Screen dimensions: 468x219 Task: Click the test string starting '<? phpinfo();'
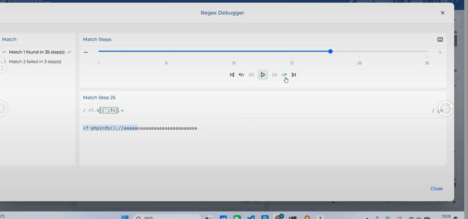pyautogui.click(x=140, y=128)
